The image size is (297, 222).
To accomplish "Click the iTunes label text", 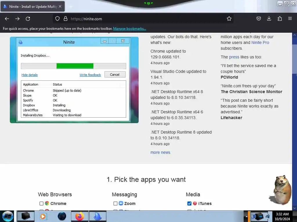I will [x=205, y=203].
